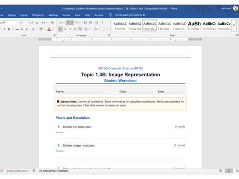Open the Help tab
The image size is (239, 179).
(x=87, y=15)
